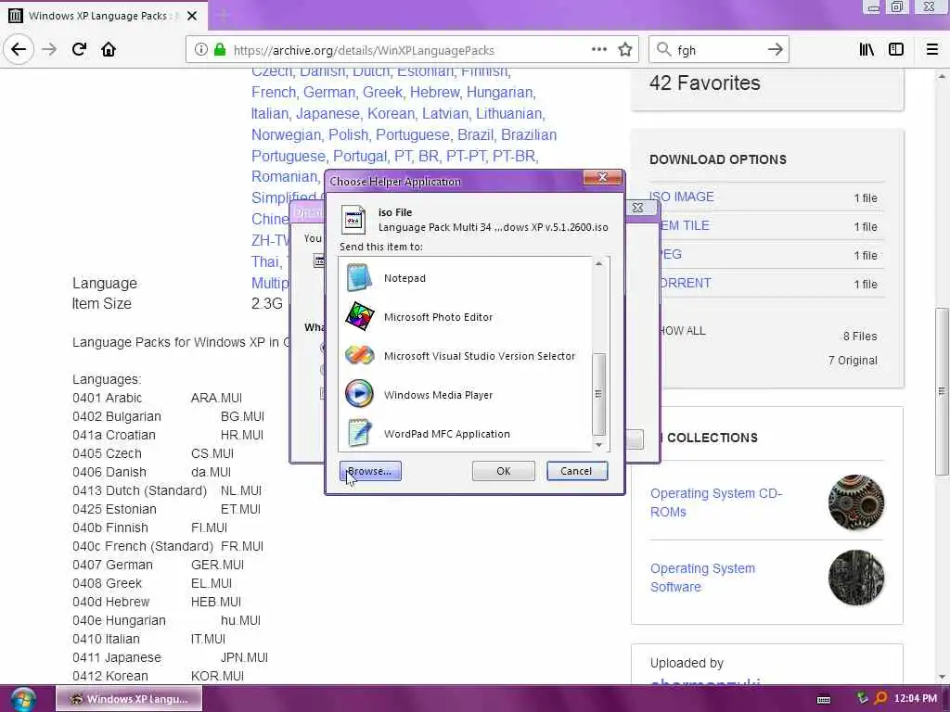The width and height of the screenshot is (950, 712).
Task: Click the 12:04 PM taskbar clock
Action: pyautogui.click(x=915, y=698)
